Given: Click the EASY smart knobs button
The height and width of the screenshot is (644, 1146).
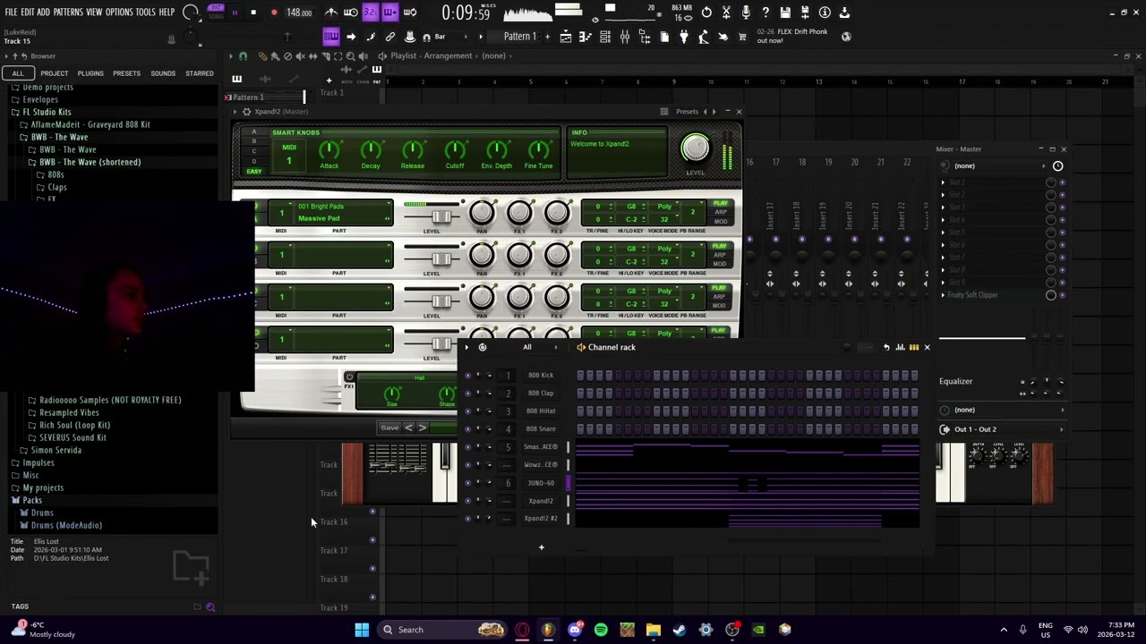Looking at the screenshot, I should (x=254, y=172).
